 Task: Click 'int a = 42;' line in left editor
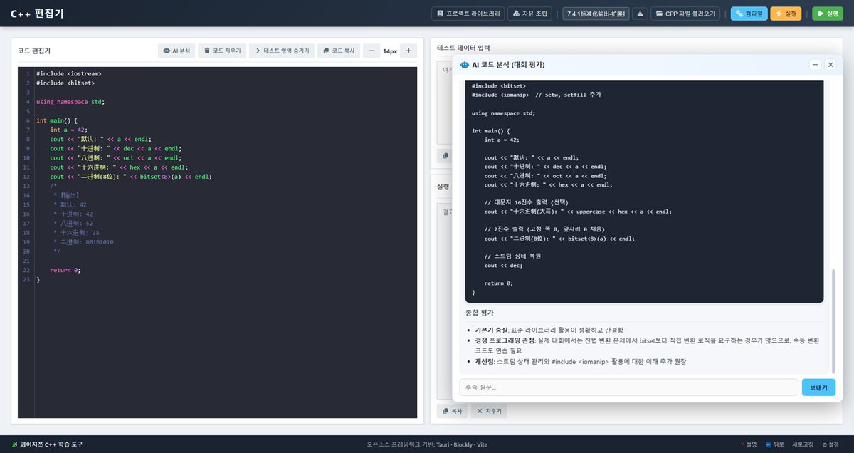pos(68,130)
